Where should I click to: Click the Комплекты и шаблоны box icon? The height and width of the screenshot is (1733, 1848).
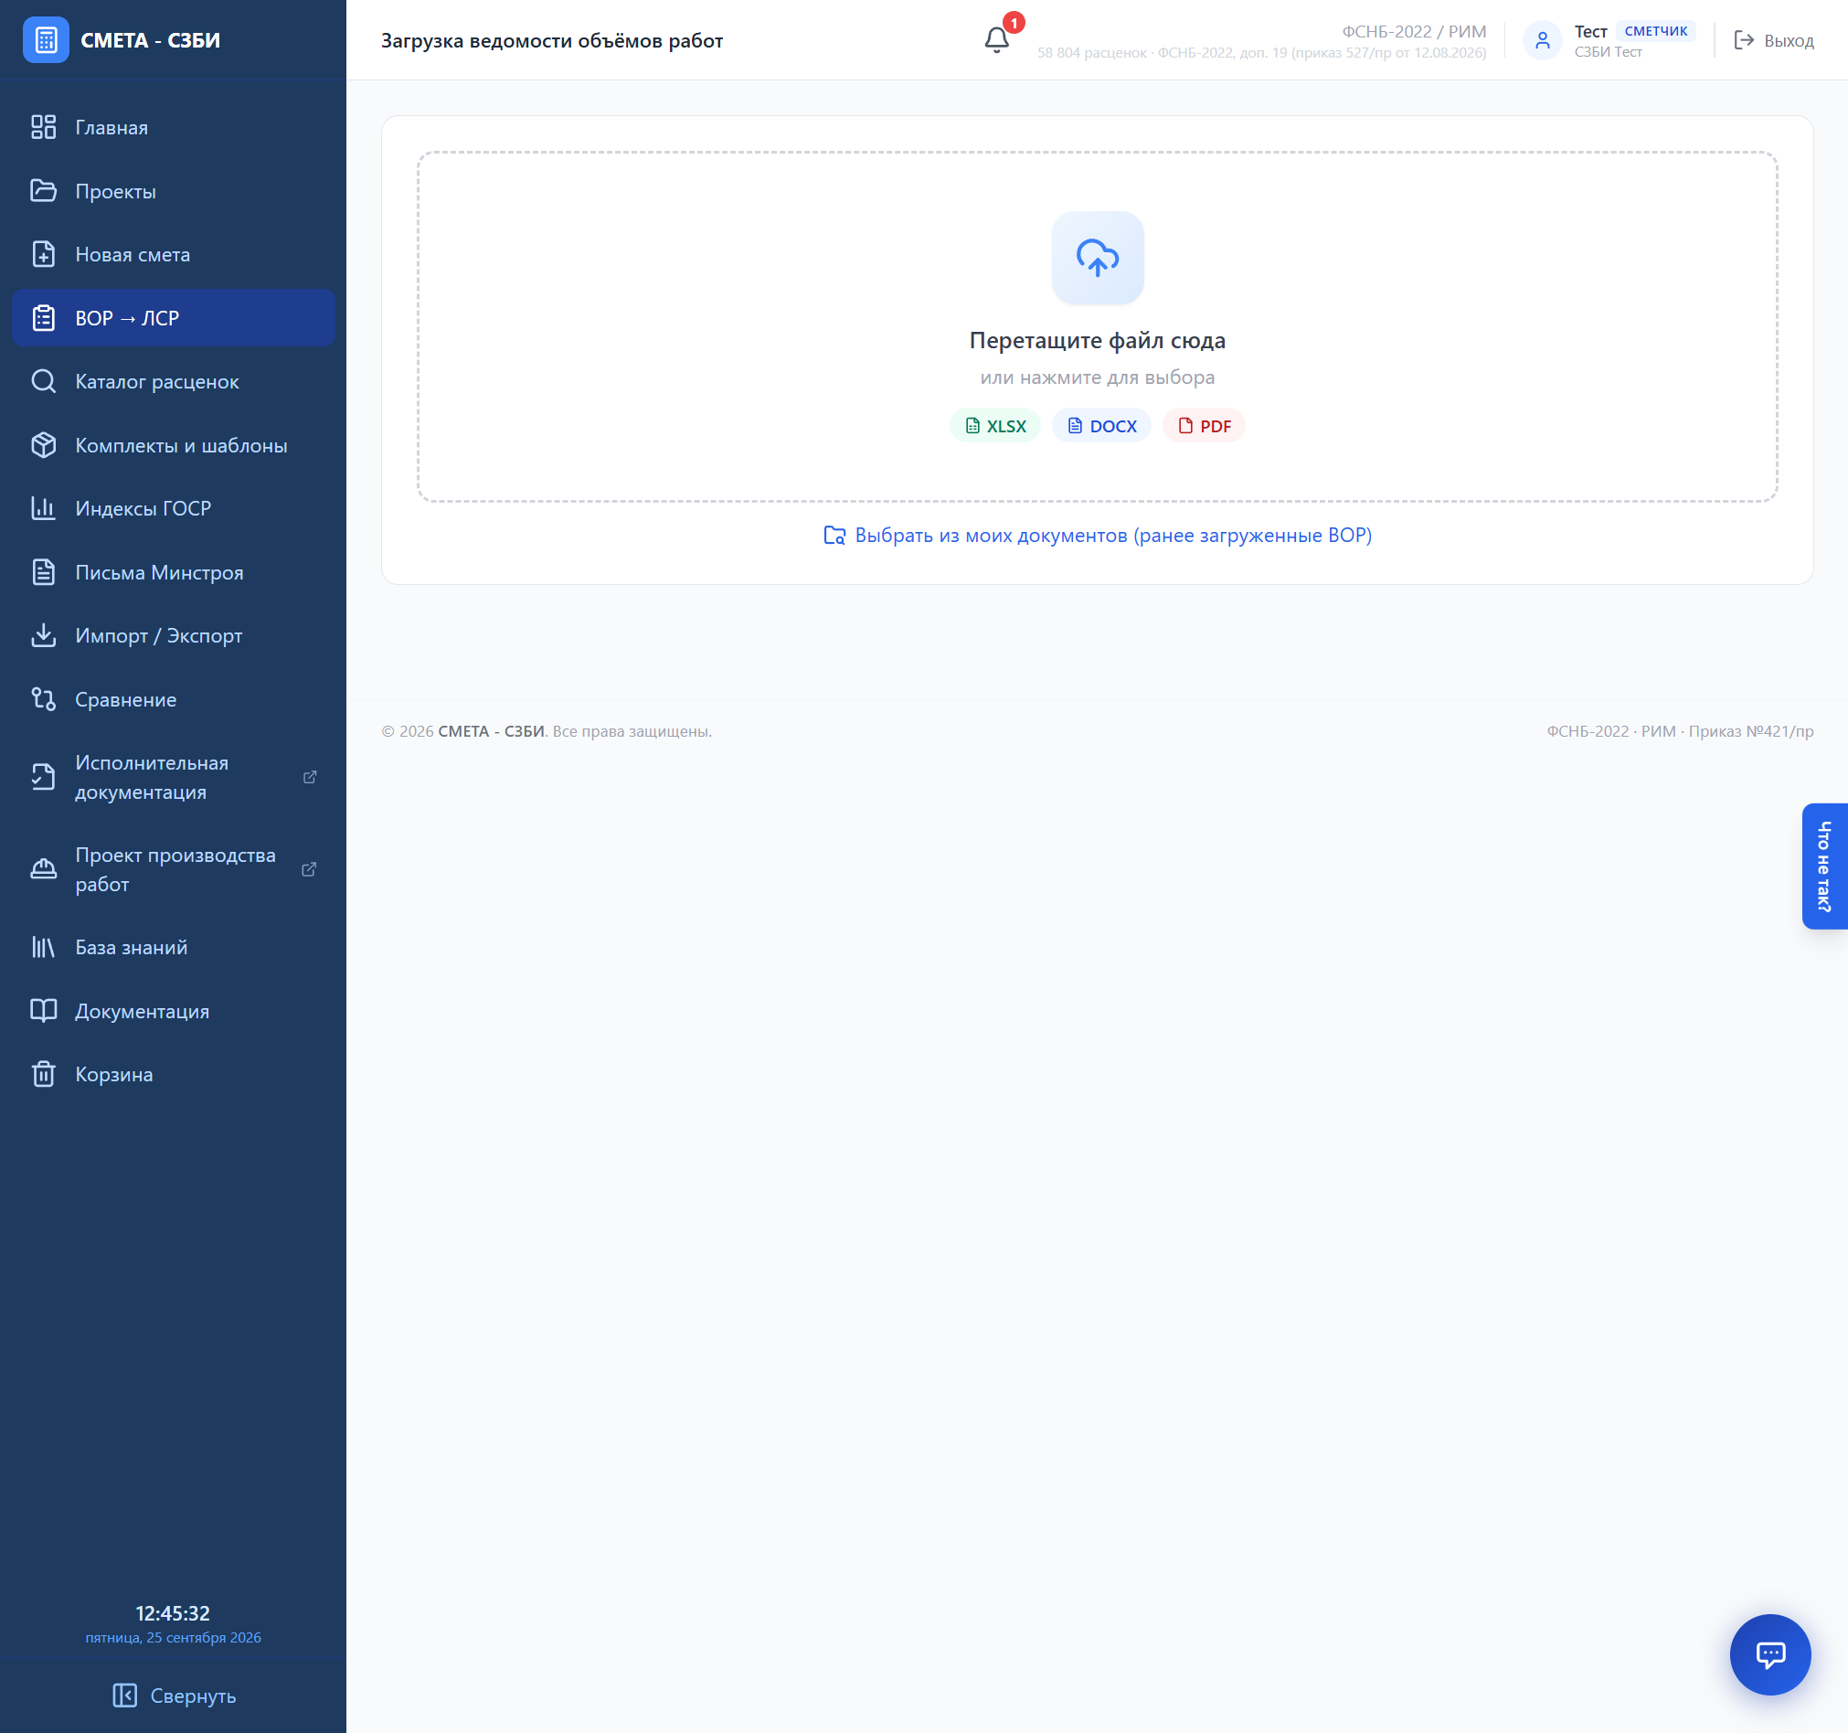point(44,445)
